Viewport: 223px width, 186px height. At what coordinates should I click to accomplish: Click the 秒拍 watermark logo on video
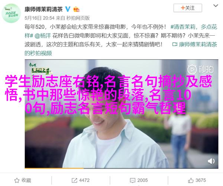200,70
